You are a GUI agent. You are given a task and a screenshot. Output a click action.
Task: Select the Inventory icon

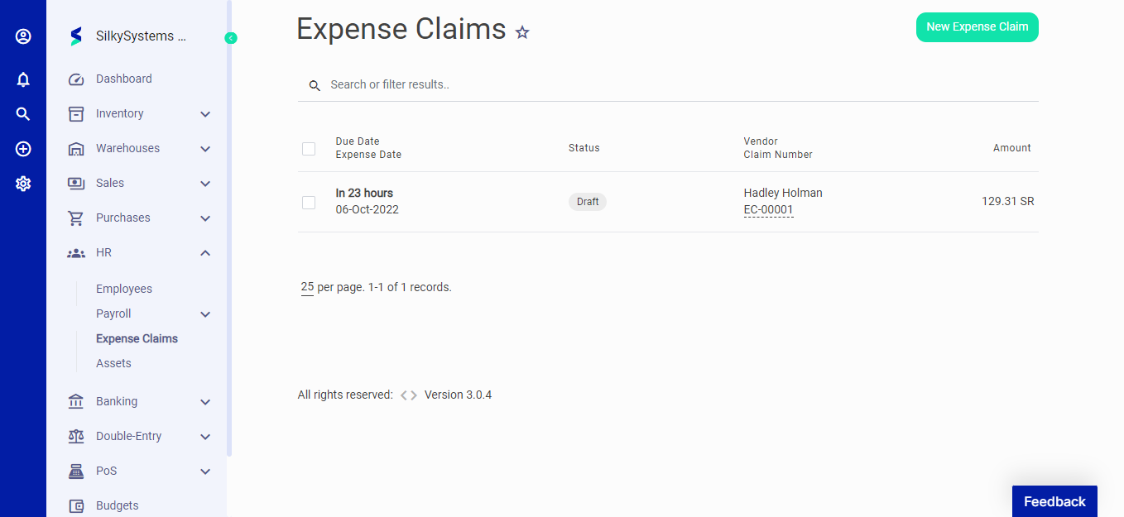pyautogui.click(x=75, y=113)
